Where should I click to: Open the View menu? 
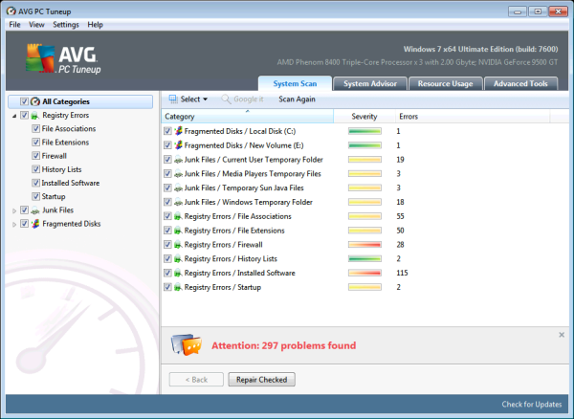point(36,25)
